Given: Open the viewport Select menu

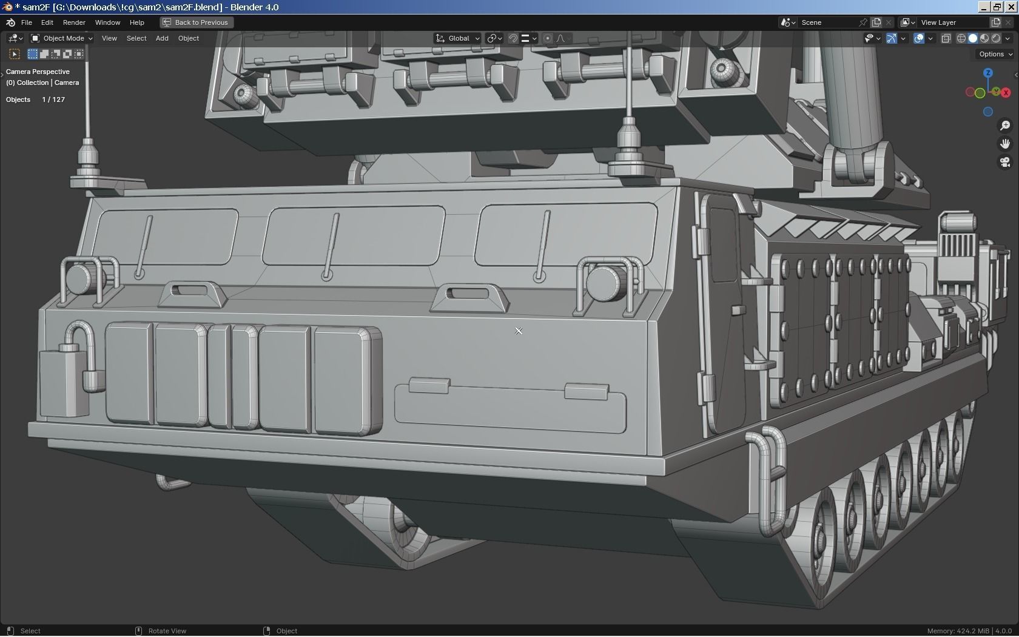Looking at the screenshot, I should (x=136, y=38).
